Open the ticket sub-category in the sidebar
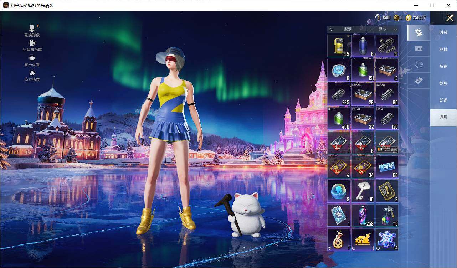This screenshot has height=268, width=457. point(419,81)
